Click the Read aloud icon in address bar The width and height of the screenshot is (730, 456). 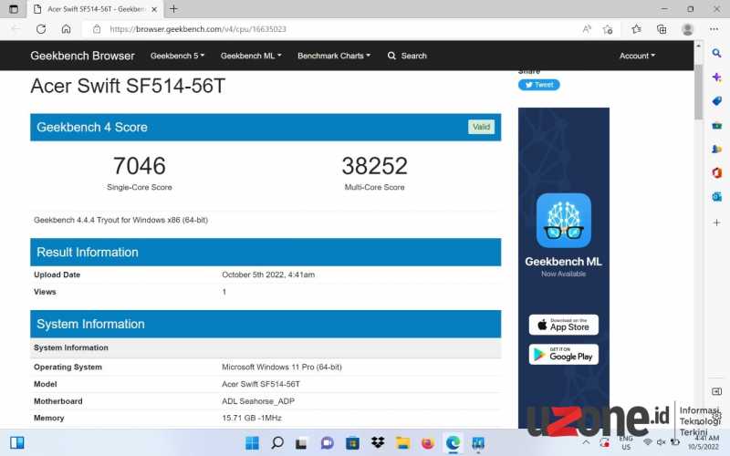click(x=587, y=29)
